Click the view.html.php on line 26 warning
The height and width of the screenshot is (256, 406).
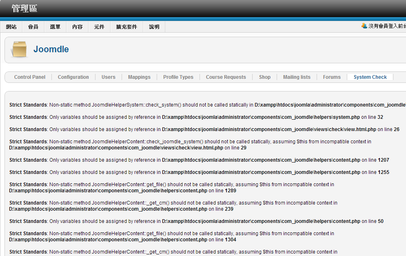point(204,129)
